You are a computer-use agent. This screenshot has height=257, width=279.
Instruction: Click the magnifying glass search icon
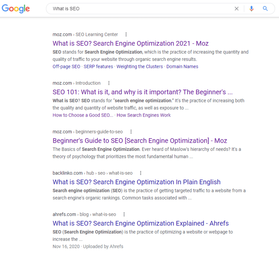(x=265, y=9)
